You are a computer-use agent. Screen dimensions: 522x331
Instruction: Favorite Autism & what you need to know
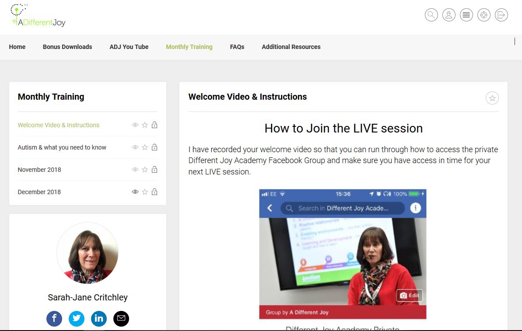click(x=145, y=147)
